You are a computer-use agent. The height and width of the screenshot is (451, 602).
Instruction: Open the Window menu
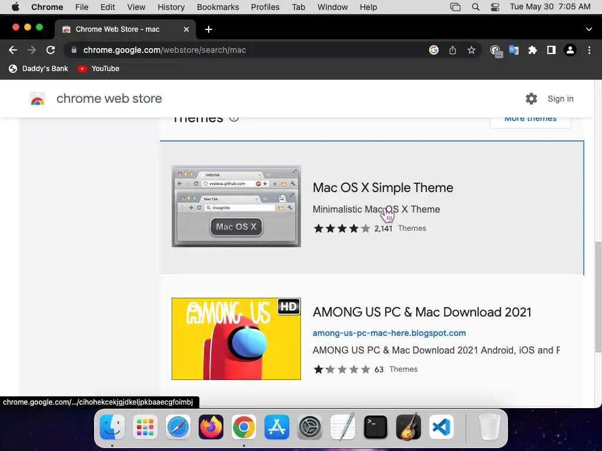coord(333,7)
